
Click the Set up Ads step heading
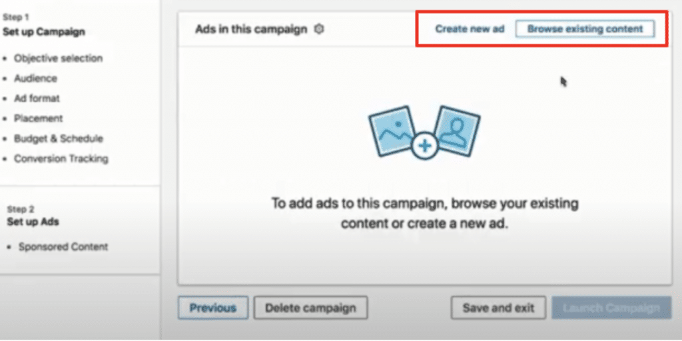click(x=33, y=222)
